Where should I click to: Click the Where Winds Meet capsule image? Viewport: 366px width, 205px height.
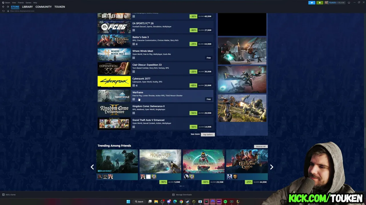[114, 55]
